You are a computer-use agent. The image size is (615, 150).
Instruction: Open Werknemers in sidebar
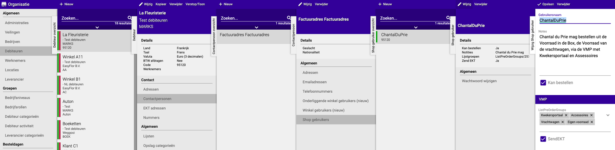tap(28, 60)
